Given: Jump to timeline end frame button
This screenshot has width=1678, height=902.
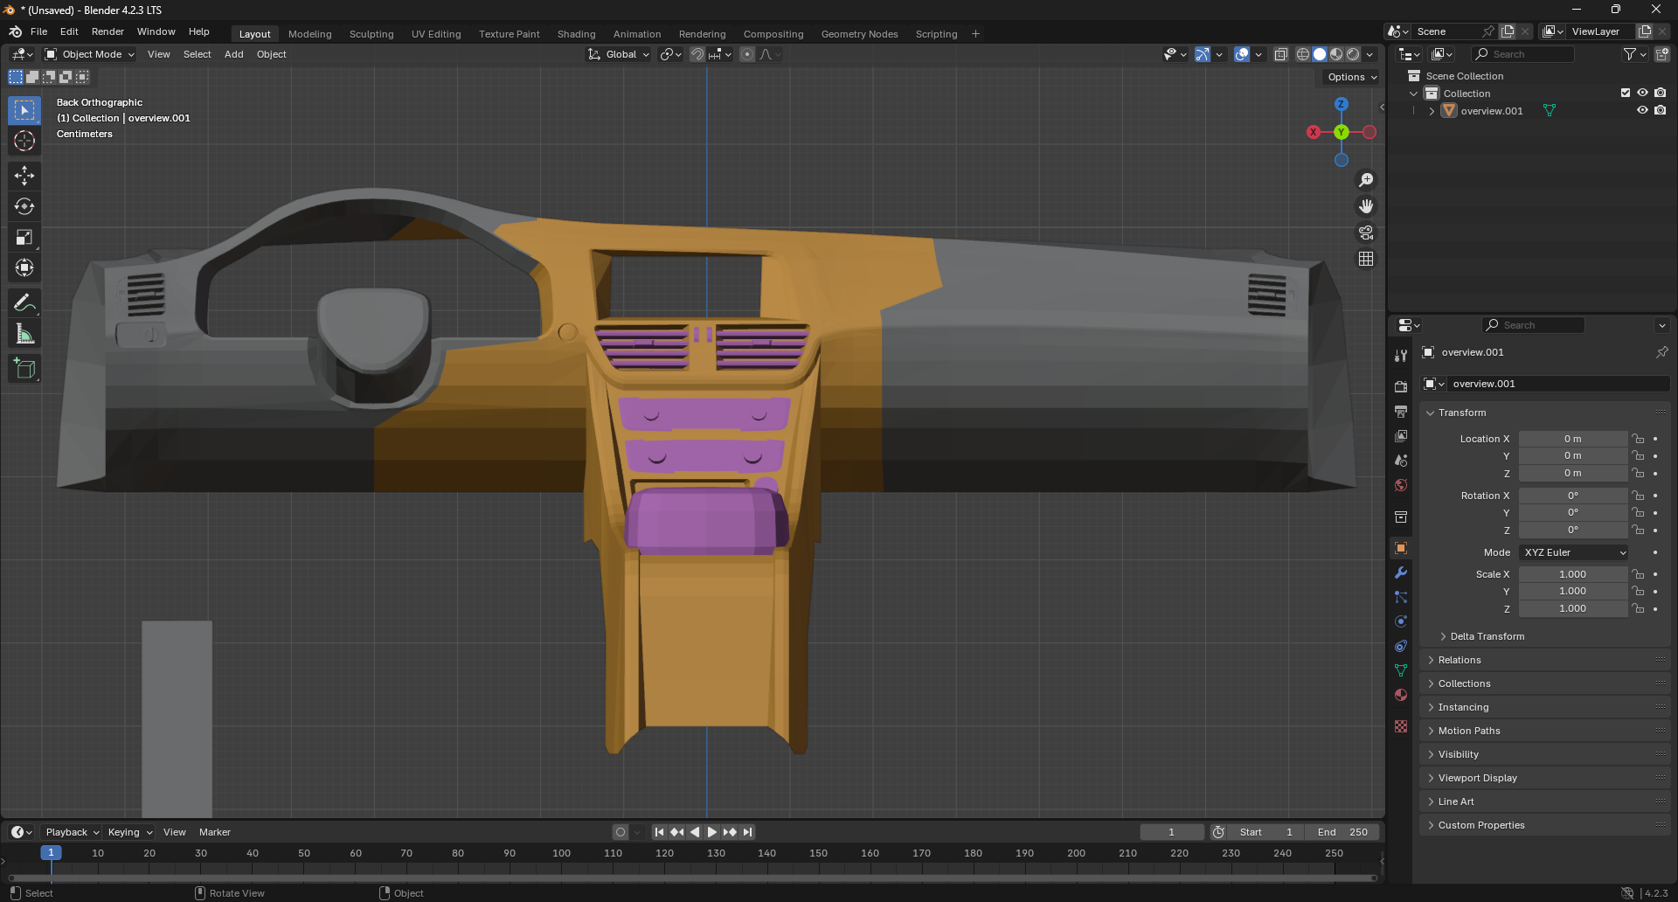Looking at the screenshot, I should pos(747,832).
